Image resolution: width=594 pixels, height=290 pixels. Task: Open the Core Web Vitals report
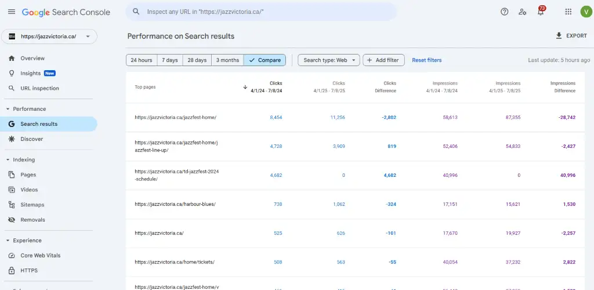pyautogui.click(x=49, y=256)
